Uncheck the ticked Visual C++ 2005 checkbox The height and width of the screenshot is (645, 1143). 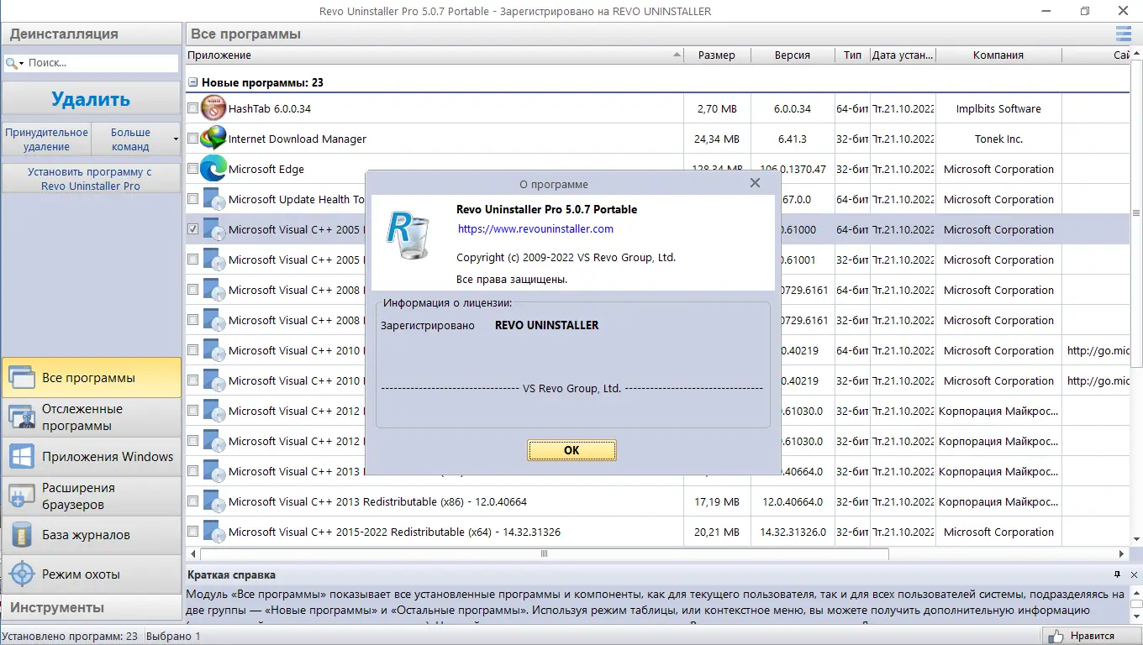pyautogui.click(x=193, y=229)
